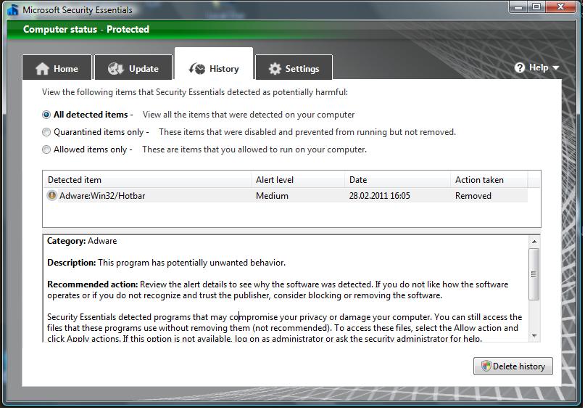
Task: Click the Category: Adware line
Action: coord(82,241)
